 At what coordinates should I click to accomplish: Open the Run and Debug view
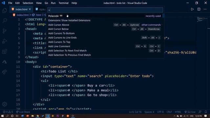(x=4, y=41)
